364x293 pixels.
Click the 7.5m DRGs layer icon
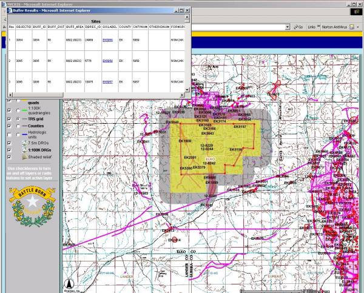[x=25, y=142]
